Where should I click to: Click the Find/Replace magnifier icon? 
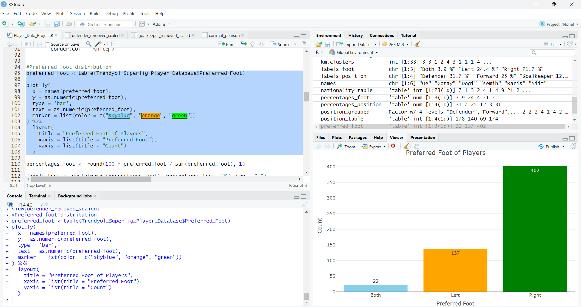coord(89,44)
